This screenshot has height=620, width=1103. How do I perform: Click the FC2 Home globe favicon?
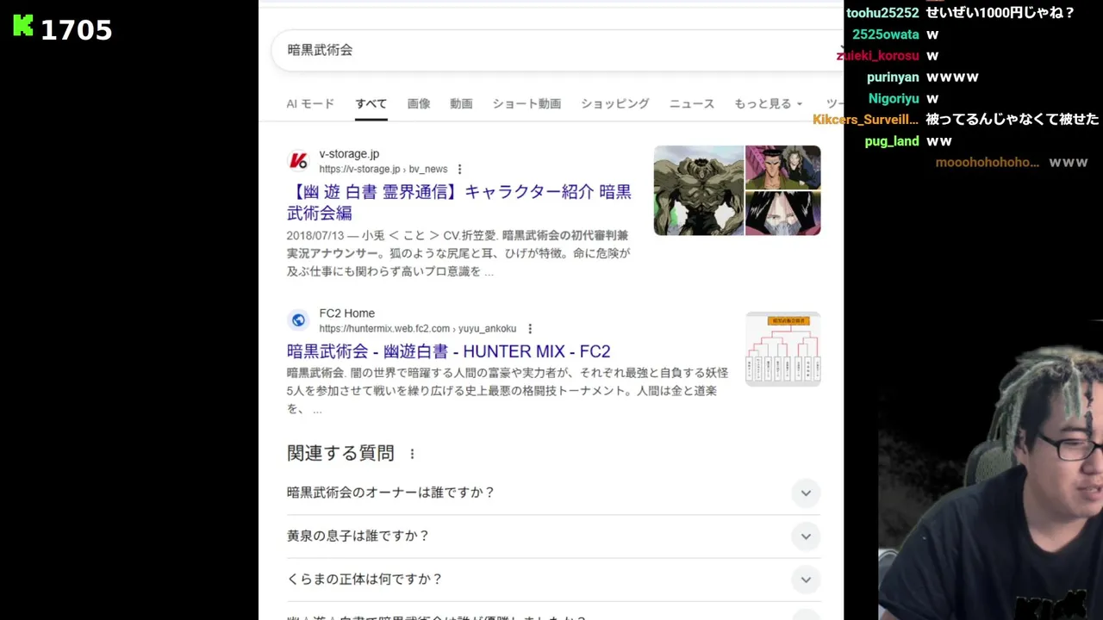[x=298, y=320]
